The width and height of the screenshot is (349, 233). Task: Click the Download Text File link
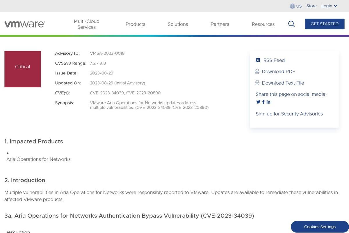(x=283, y=83)
